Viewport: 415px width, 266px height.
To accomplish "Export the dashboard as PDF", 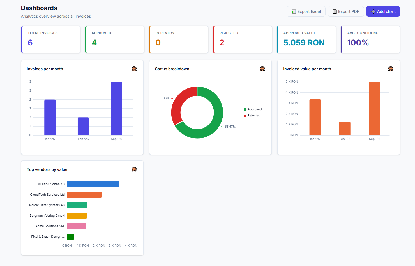I will click(x=346, y=11).
